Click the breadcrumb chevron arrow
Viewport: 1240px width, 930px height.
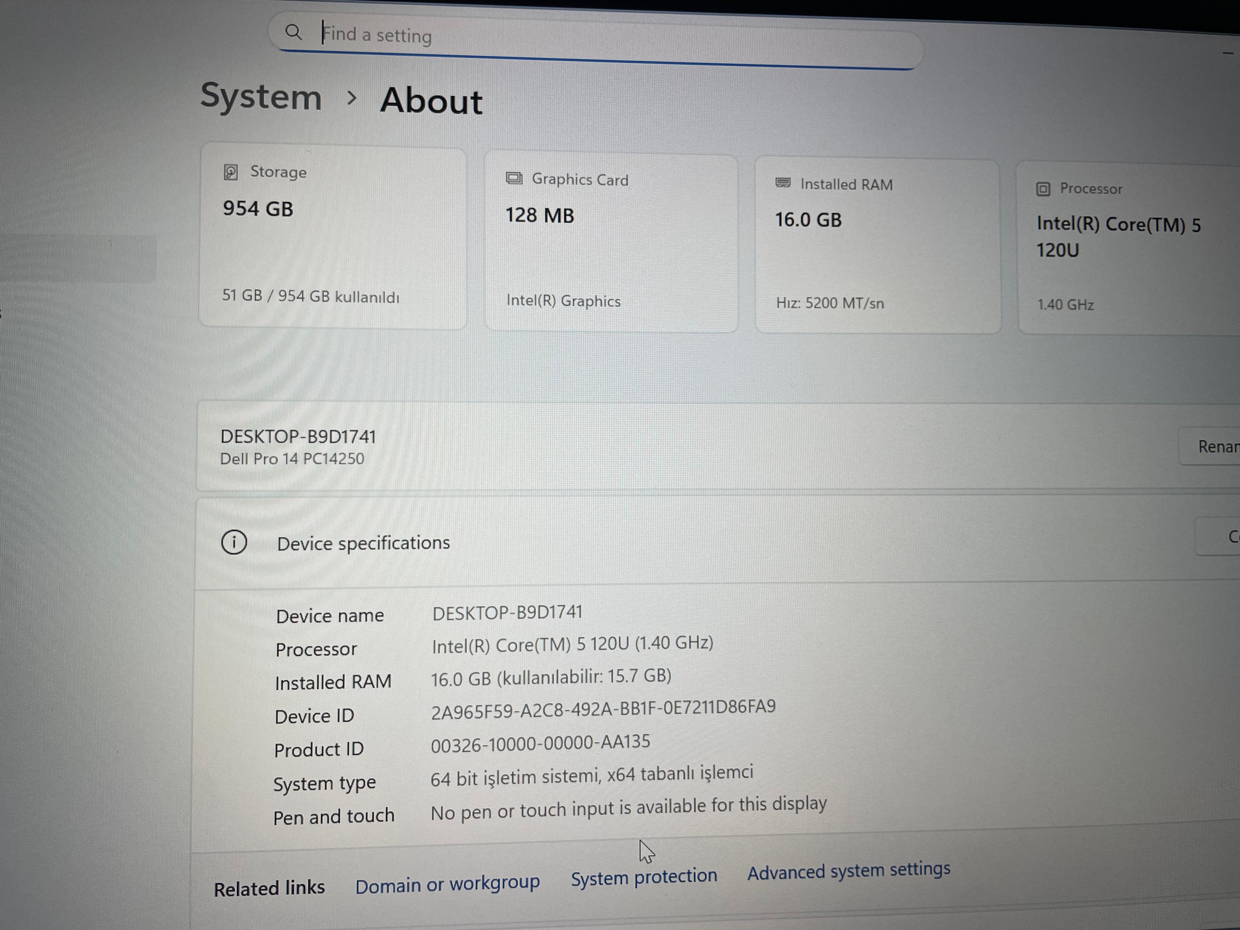pyautogui.click(x=352, y=99)
